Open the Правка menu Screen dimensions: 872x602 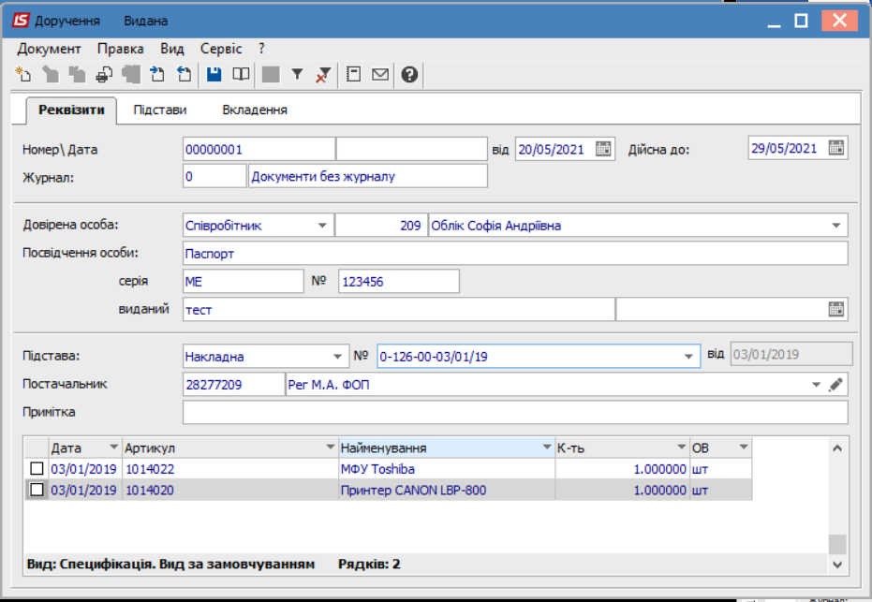121,49
